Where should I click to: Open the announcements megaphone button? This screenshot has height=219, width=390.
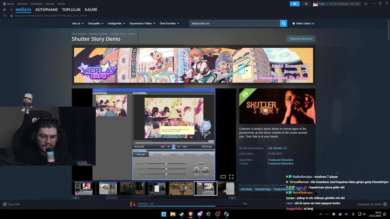[295, 4]
